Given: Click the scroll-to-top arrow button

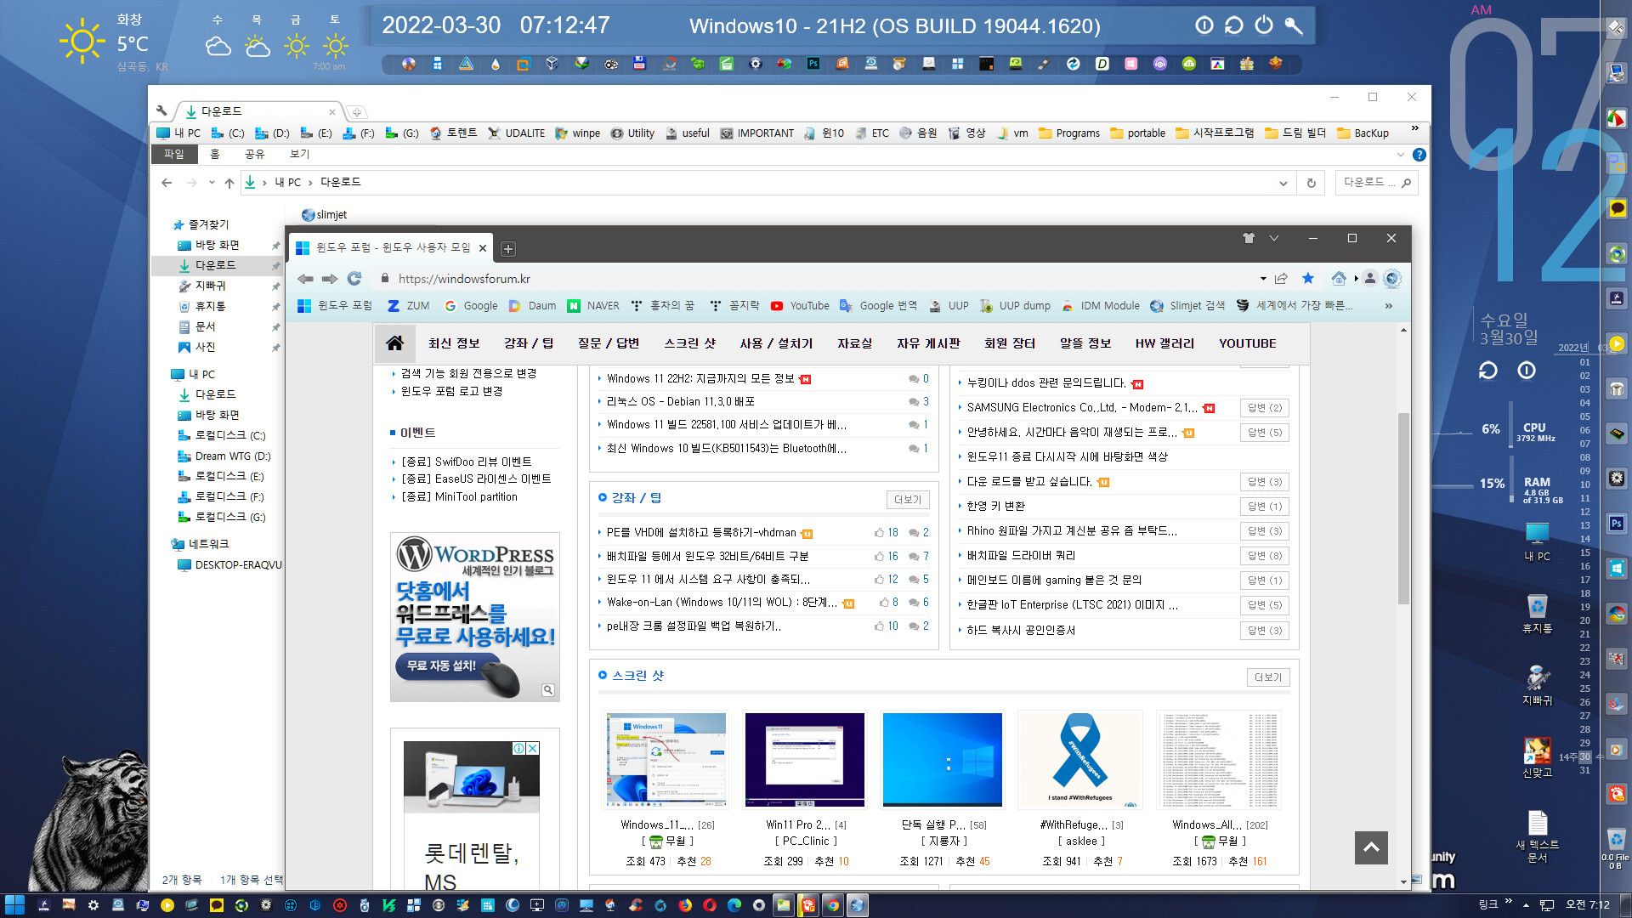Looking at the screenshot, I should tap(1370, 847).
